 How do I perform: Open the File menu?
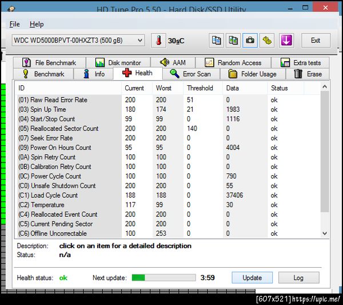click(x=15, y=24)
